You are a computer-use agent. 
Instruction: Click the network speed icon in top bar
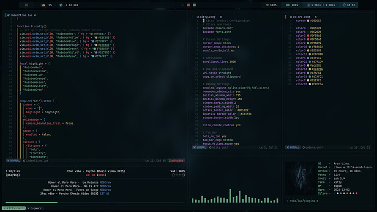(309, 5)
